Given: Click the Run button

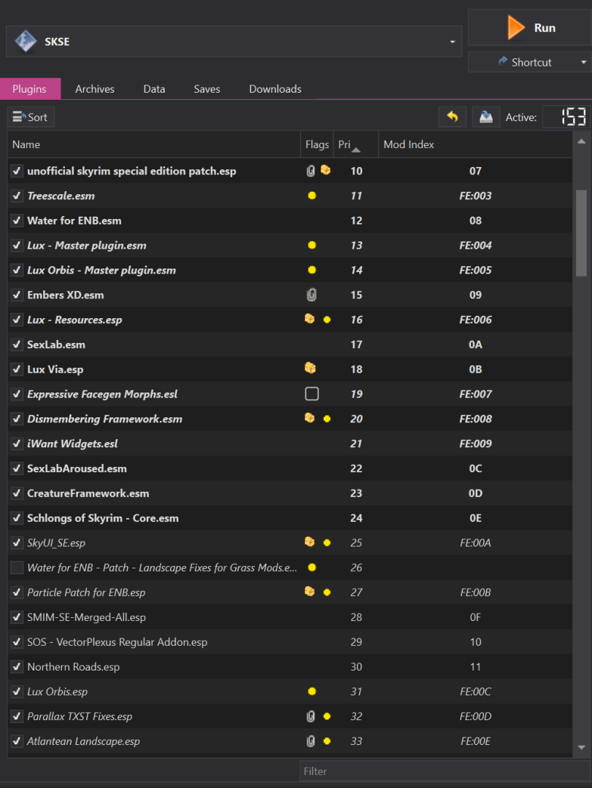Looking at the screenshot, I should click(x=530, y=28).
